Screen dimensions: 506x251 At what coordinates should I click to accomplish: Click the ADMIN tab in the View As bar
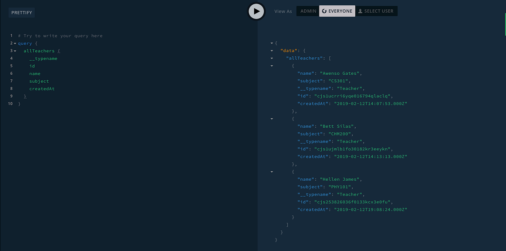pyautogui.click(x=308, y=11)
